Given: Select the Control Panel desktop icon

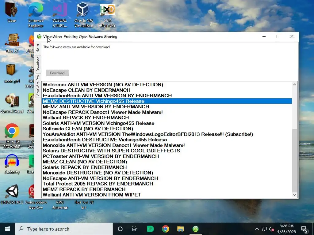Looking at the screenshot, I should (12, 104).
